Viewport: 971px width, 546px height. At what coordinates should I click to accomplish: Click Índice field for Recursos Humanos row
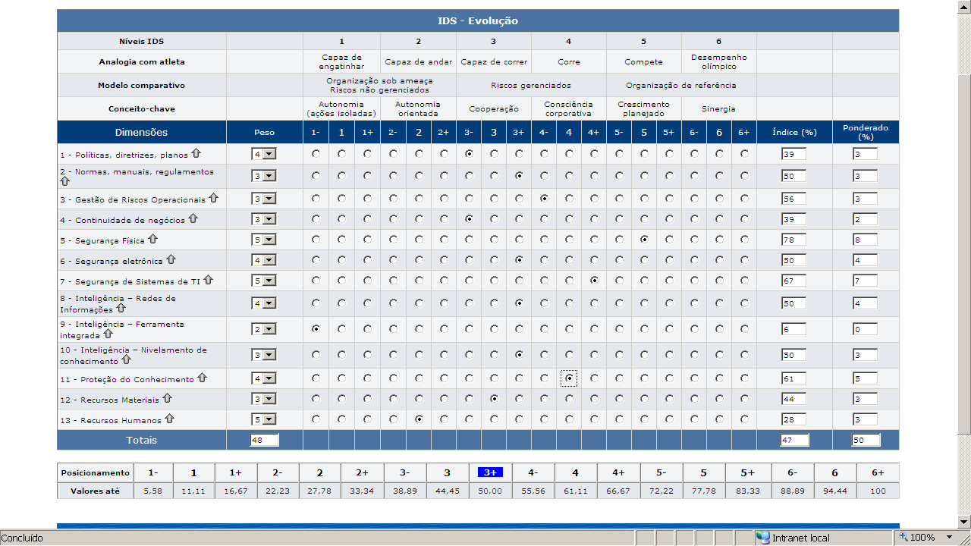(x=793, y=420)
